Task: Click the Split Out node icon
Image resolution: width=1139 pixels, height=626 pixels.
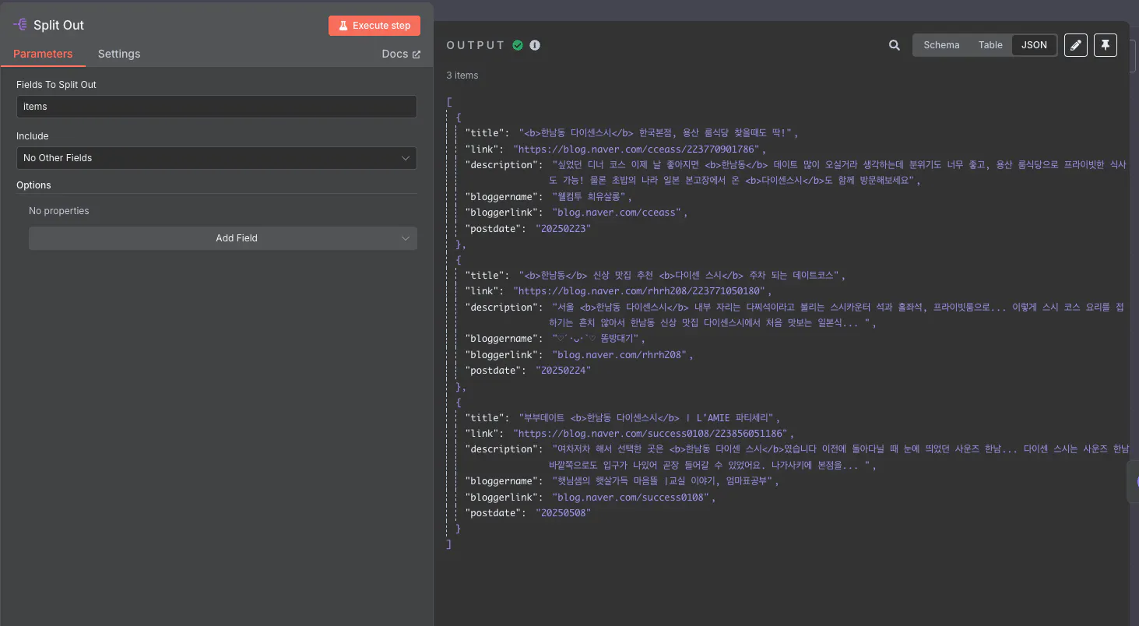Action: tap(20, 25)
